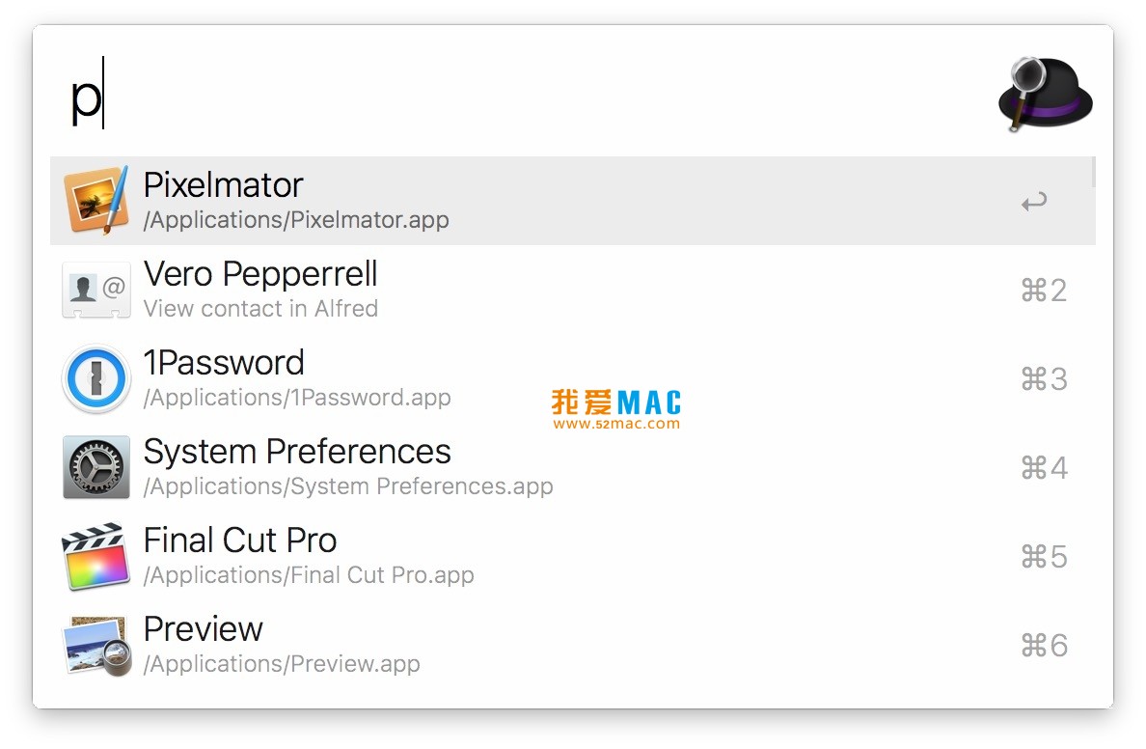Launch 1Password from the results
Viewport: 1146px width, 749px height.
[224, 363]
